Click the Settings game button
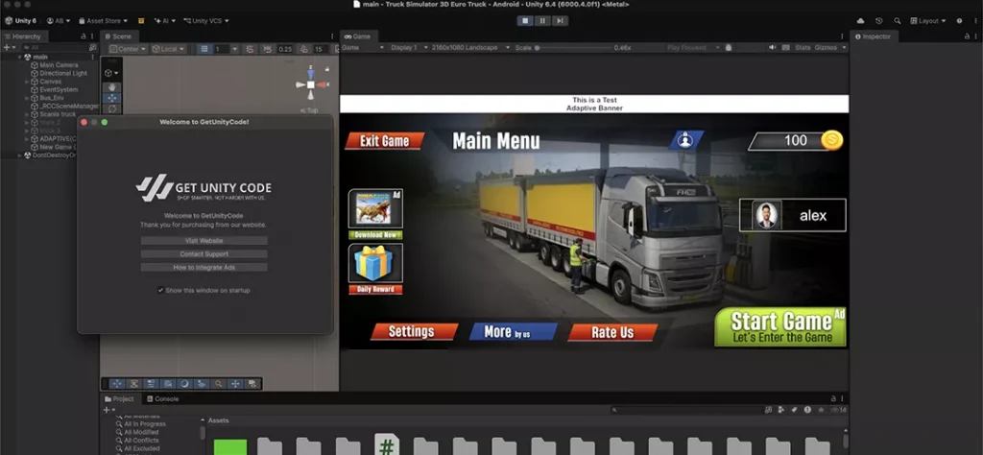 coord(414,331)
